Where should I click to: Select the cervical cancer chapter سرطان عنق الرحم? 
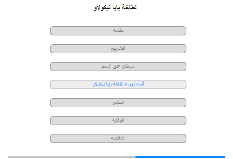[118, 67]
